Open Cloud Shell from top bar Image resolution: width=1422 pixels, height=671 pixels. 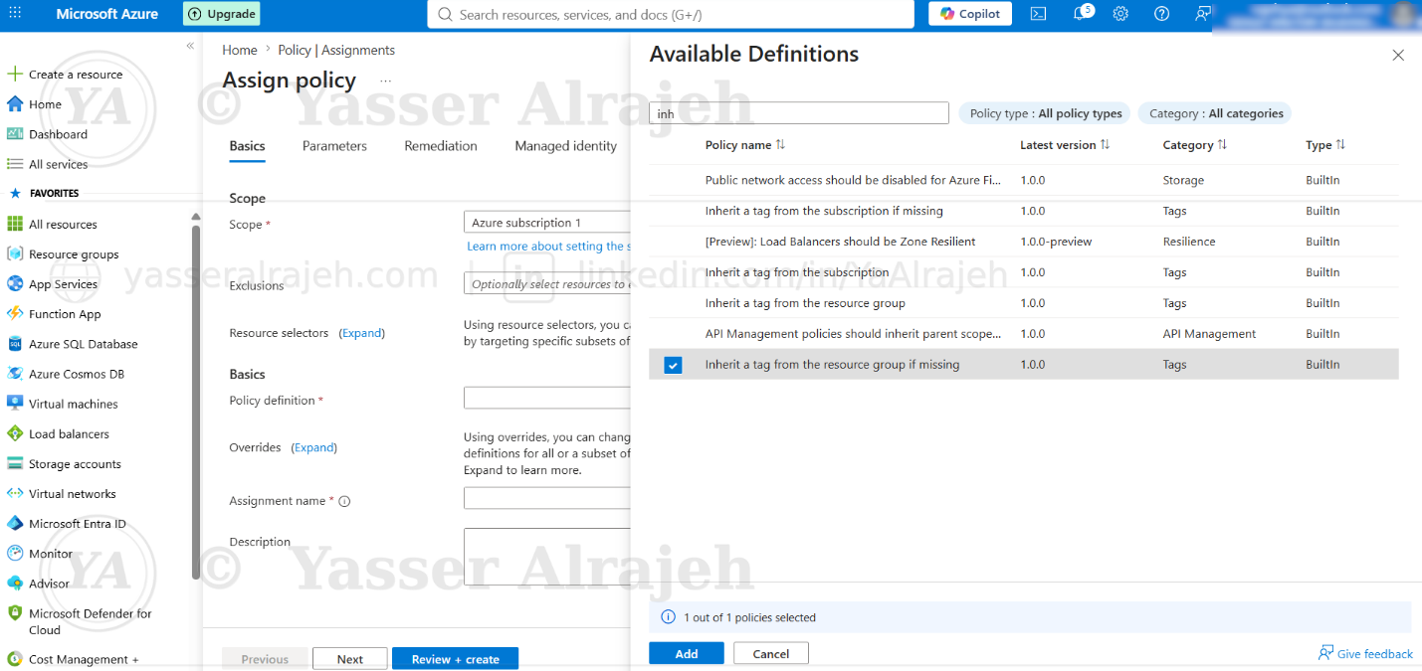coord(1038,14)
